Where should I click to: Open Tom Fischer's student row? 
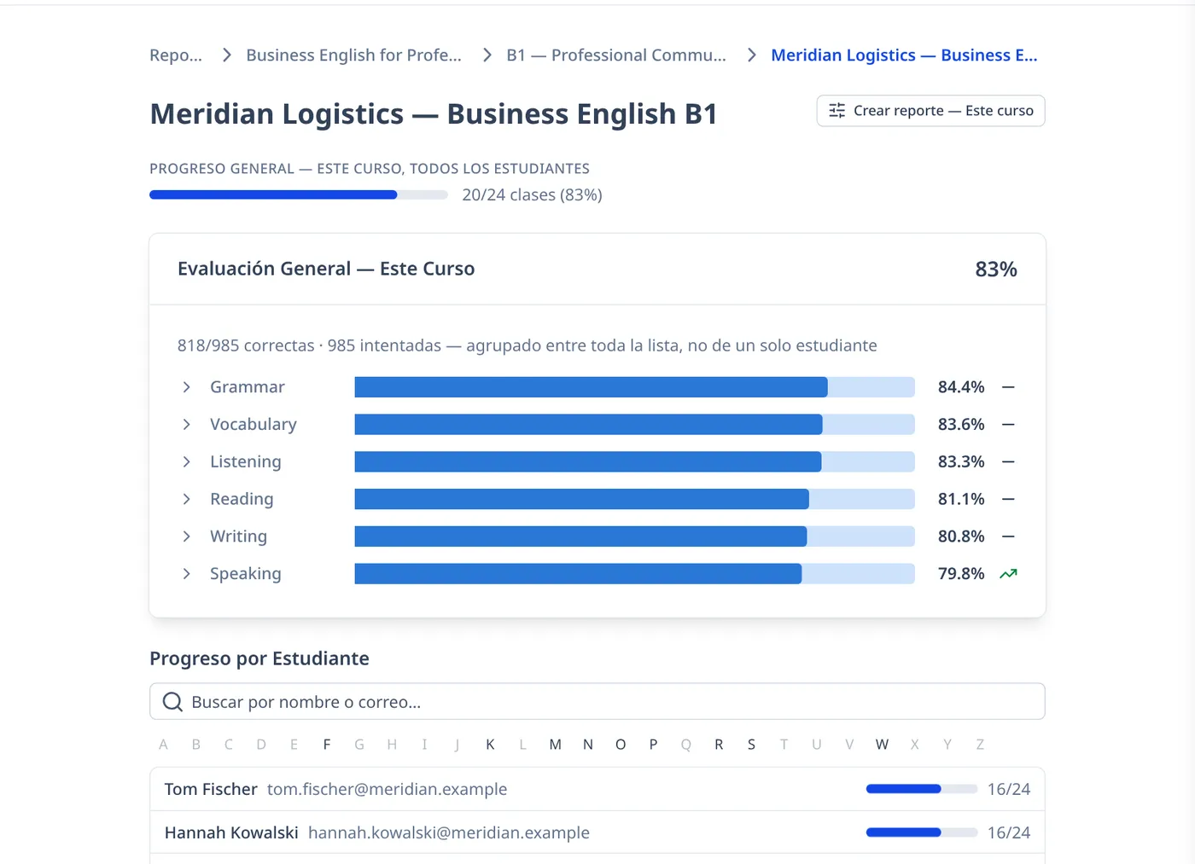coord(597,789)
